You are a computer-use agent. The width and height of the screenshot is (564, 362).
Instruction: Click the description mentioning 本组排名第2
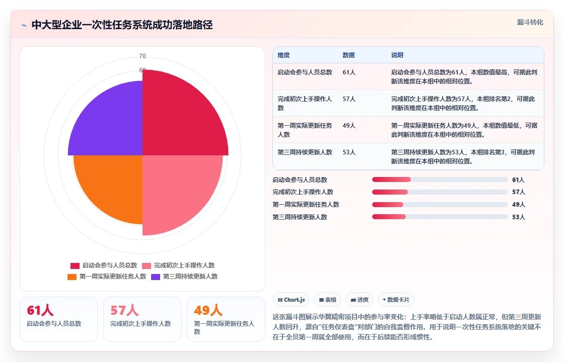click(463, 104)
